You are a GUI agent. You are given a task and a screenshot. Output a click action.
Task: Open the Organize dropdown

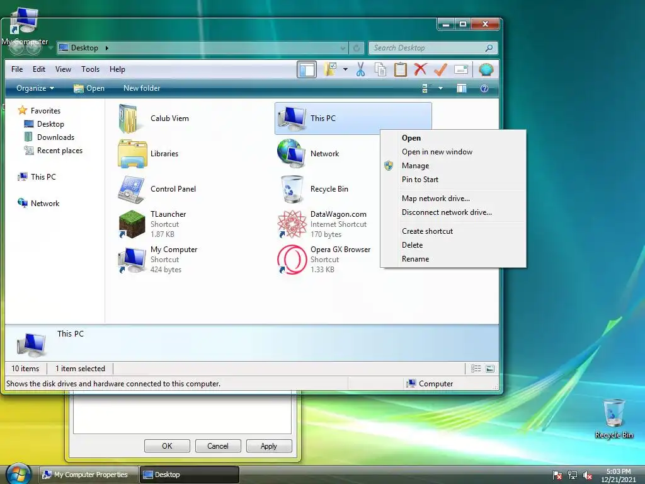pos(35,88)
